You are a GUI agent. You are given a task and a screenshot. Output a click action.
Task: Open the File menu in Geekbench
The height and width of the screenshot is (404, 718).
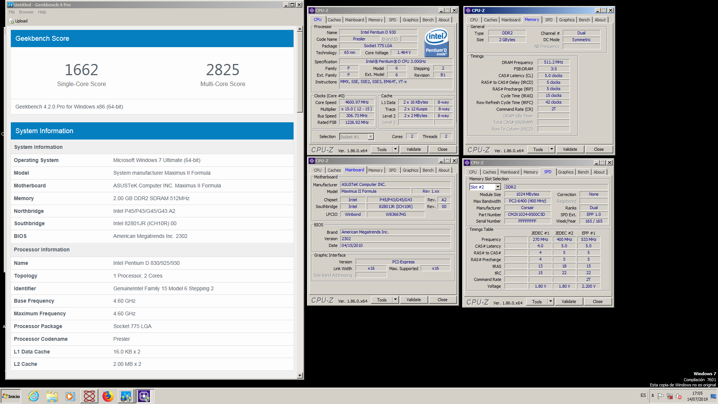[x=12, y=12]
